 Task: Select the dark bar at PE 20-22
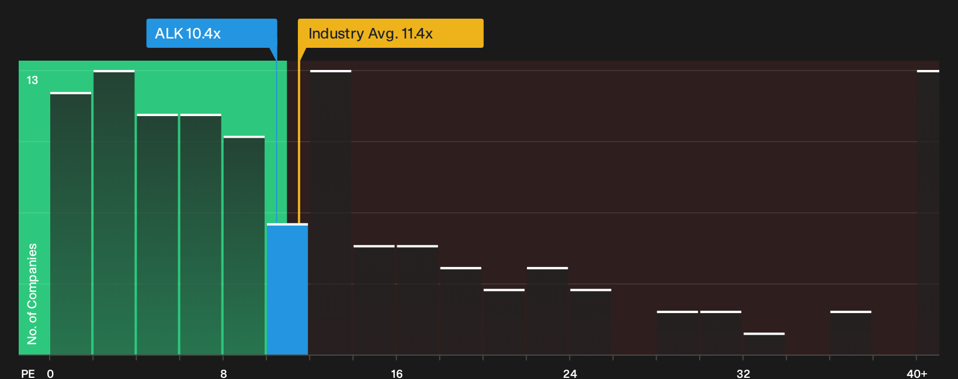click(504, 322)
